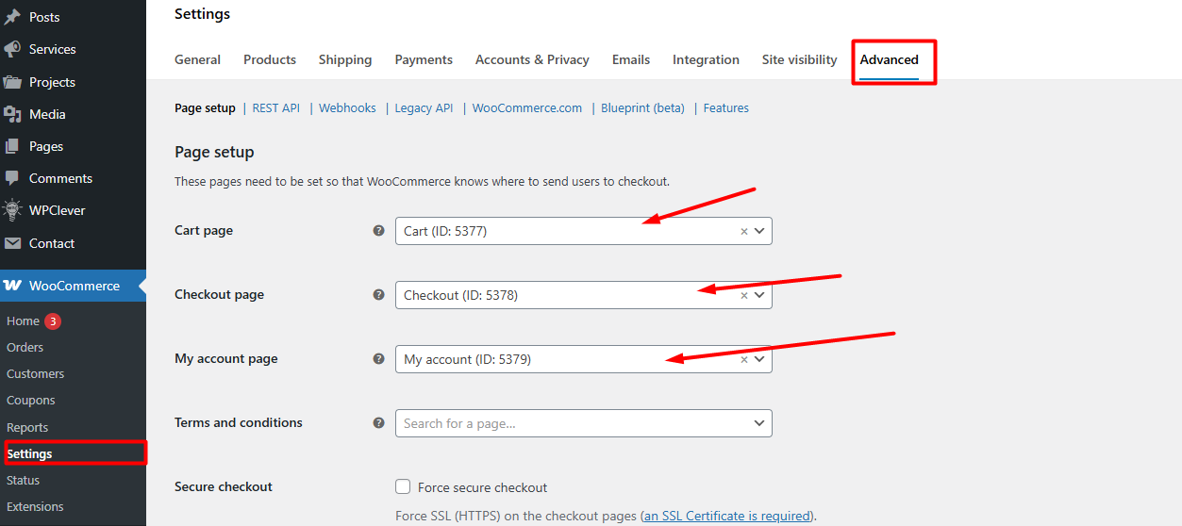Switch to the Payments settings tab
Image resolution: width=1182 pixels, height=526 pixels.
(424, 59)
